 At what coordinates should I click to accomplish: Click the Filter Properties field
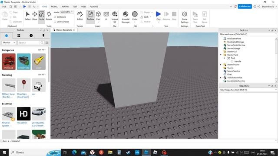coord(248,90)
